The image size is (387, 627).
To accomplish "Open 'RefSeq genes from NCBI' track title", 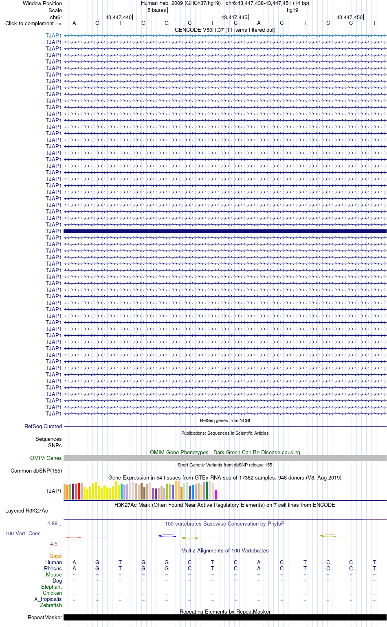I will point(225,420).
